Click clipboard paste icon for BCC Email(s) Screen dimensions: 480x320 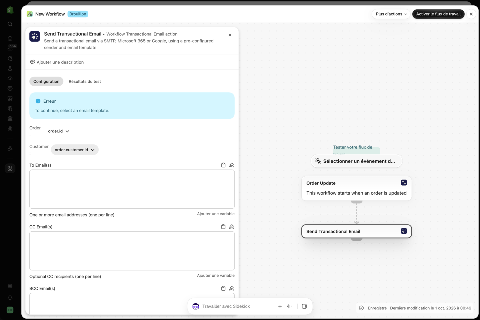coord(223,288)
